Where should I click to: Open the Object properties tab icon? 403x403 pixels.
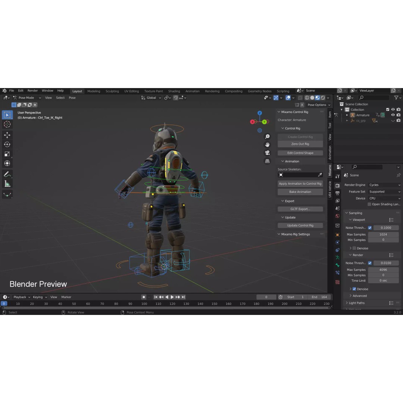point(337,235)
